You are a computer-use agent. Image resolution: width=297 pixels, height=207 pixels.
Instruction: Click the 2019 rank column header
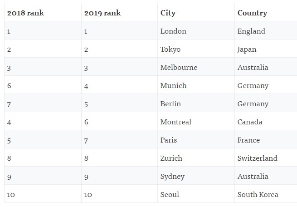(102, 13)
